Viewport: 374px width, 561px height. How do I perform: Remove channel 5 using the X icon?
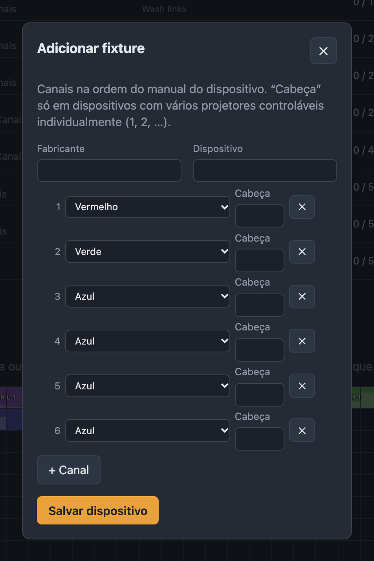click(x=302, y=386)
